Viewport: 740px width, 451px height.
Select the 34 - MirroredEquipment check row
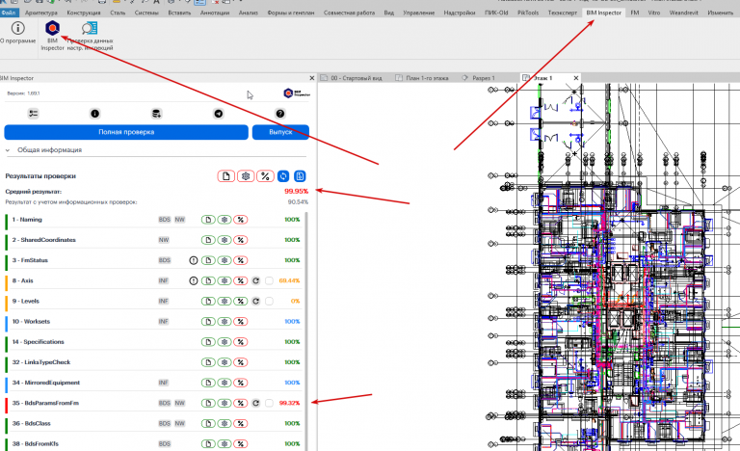pyautogui.click(x=153, y=383)
